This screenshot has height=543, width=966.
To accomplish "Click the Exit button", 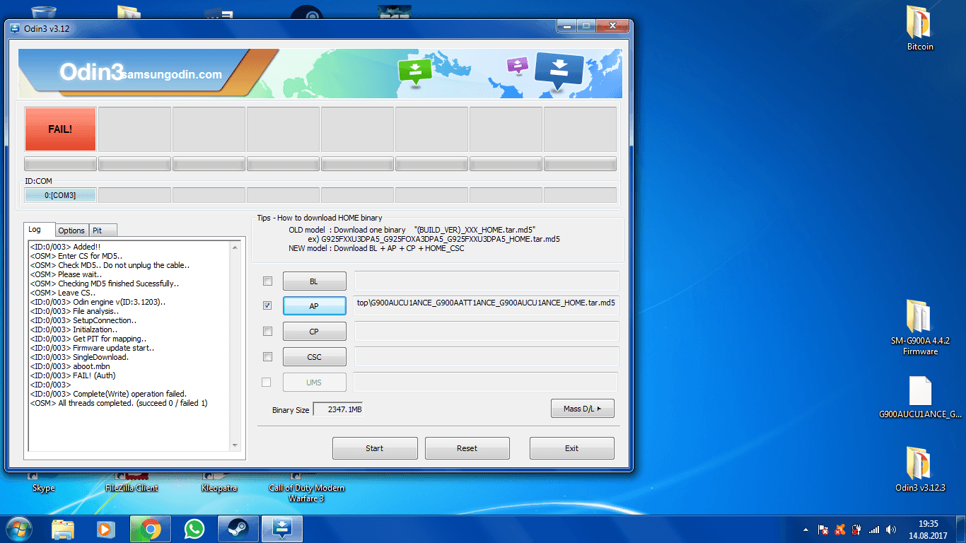I will (571, 448).
